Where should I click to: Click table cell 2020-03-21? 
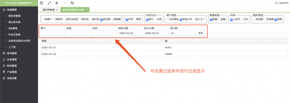(x=102, y=47)
